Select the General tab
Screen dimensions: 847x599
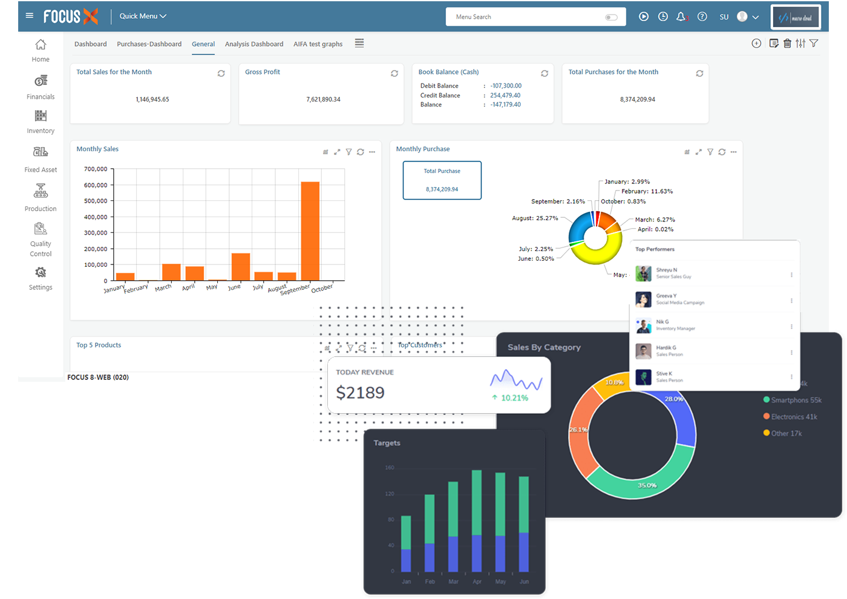click(203, 44)
